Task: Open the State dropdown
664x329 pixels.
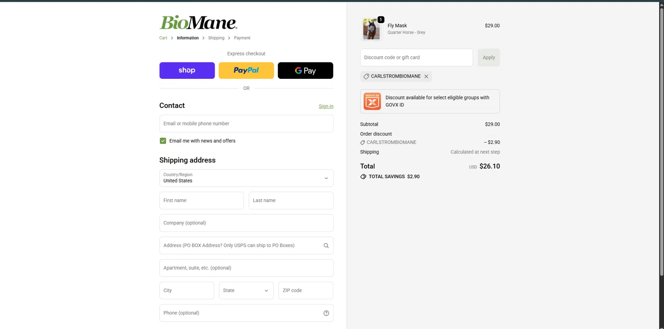Action: pos(246,290)
